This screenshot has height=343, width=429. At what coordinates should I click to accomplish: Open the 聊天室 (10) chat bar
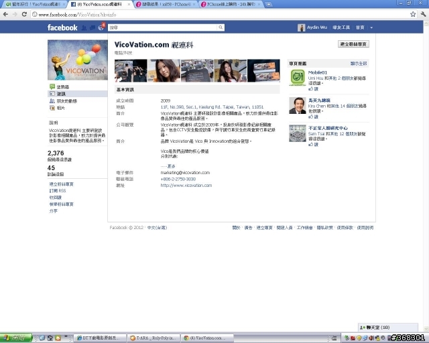pos(388,328)
